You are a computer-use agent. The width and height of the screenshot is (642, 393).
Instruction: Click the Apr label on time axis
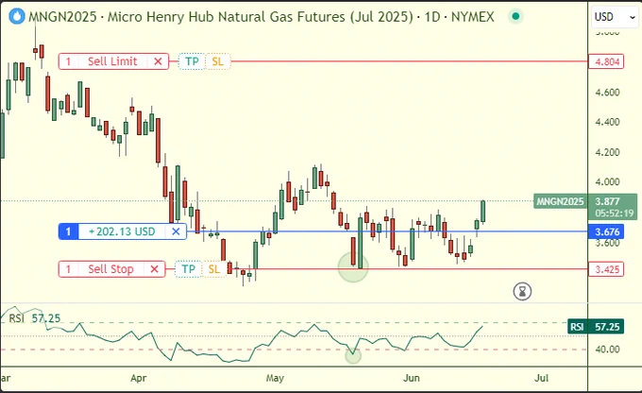tap(139, 378)
